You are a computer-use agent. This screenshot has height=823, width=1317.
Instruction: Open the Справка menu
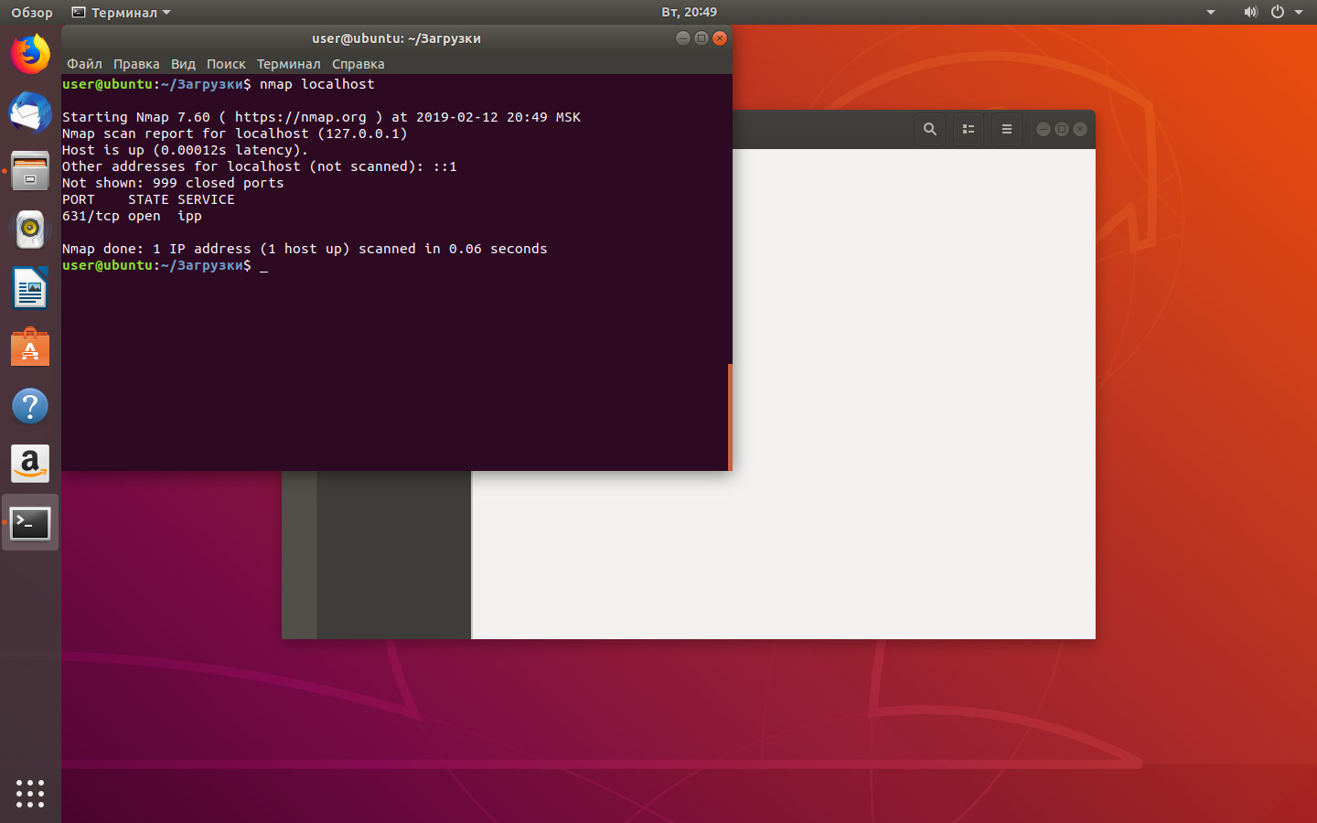[358, 64]
